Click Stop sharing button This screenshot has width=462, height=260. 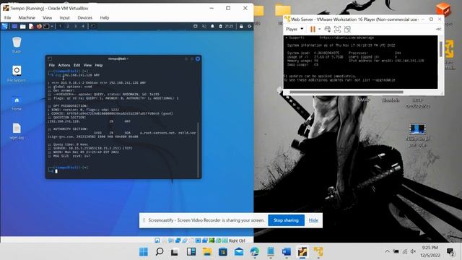tap(286, 220)
